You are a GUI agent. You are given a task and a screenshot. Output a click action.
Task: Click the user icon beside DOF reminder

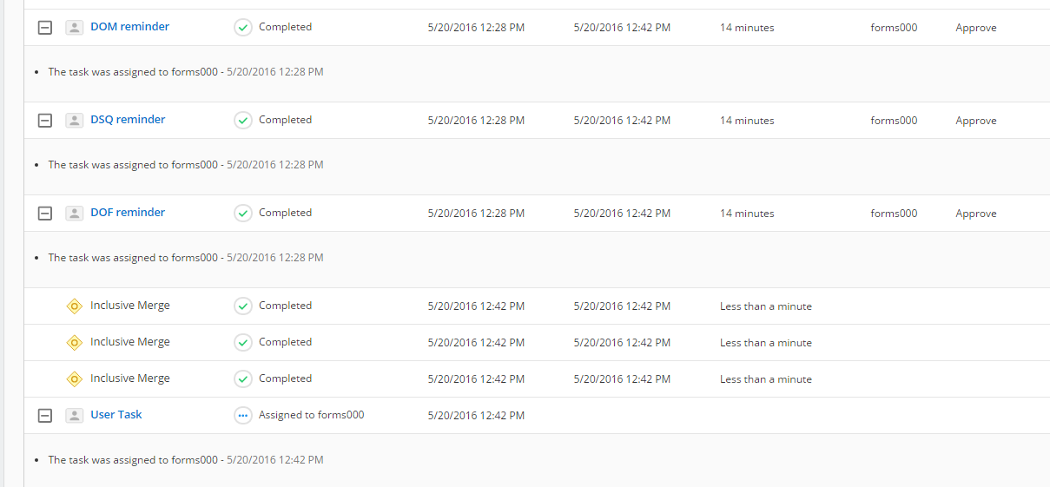[x=74, y=214]
